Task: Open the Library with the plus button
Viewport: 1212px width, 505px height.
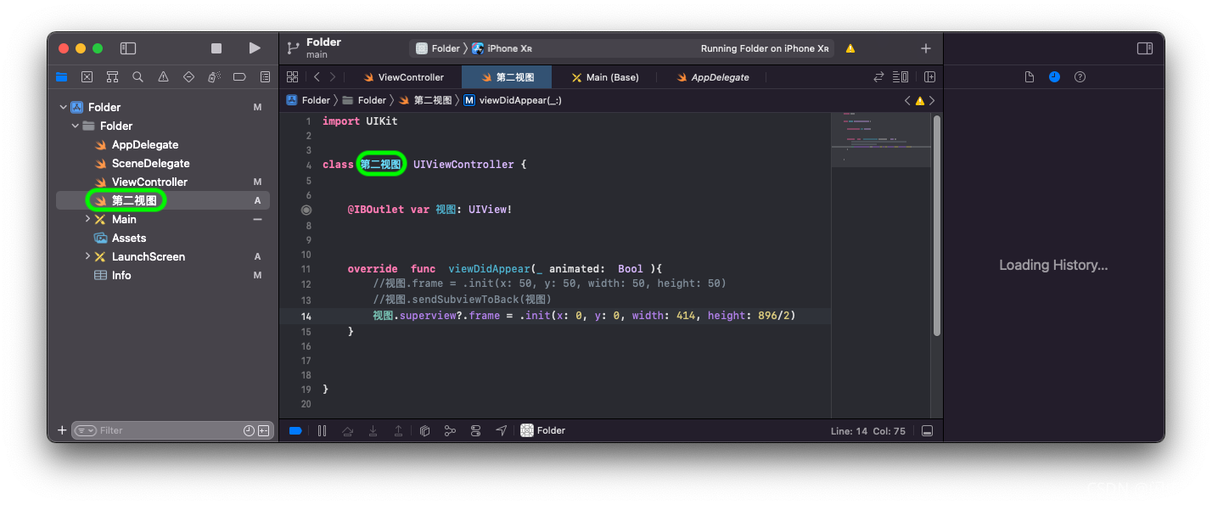Action: click(x=926, y=48)
